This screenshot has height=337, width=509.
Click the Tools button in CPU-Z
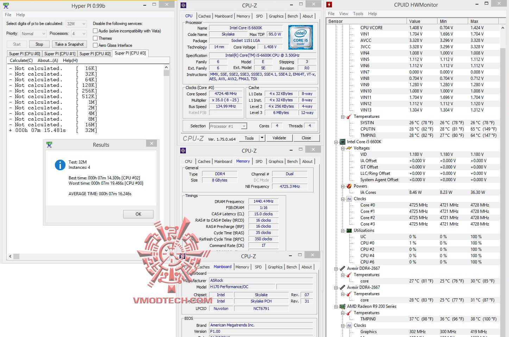pyautogui.click(x=249, y=138)
